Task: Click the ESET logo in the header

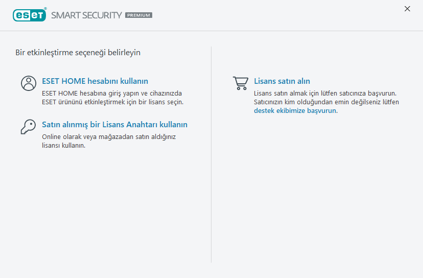Action: tap(29, 15)
